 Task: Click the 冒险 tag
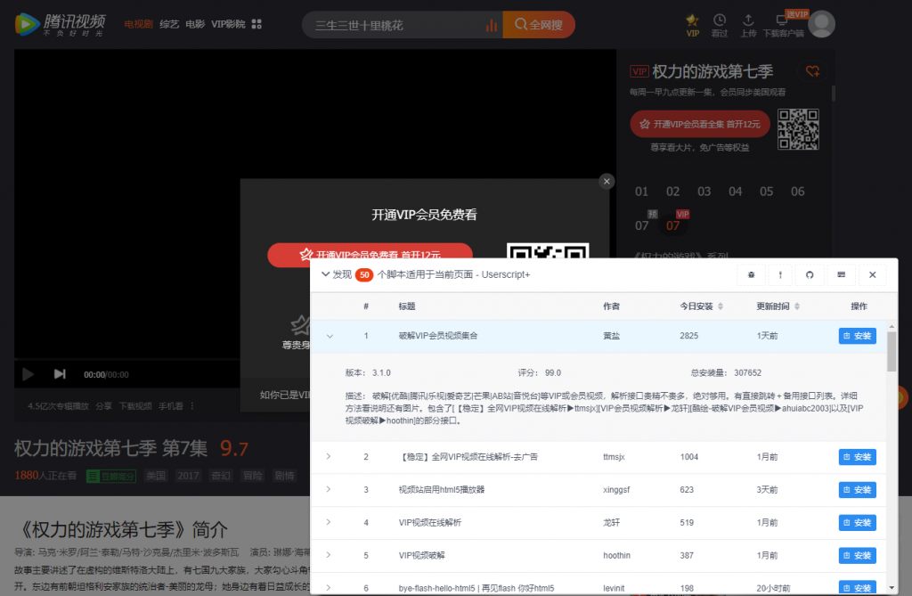tap(252, 476)
